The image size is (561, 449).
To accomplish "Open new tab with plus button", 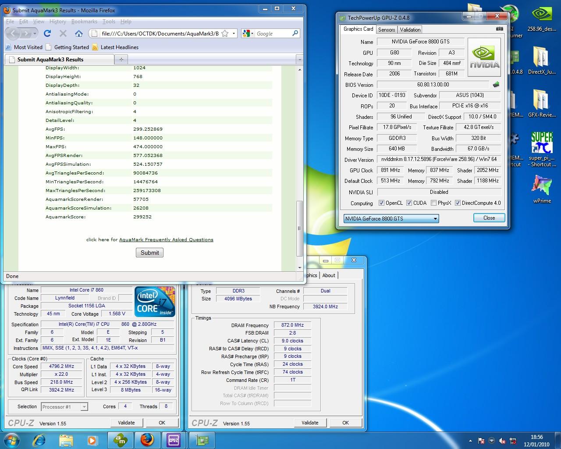I will point(121,59).
